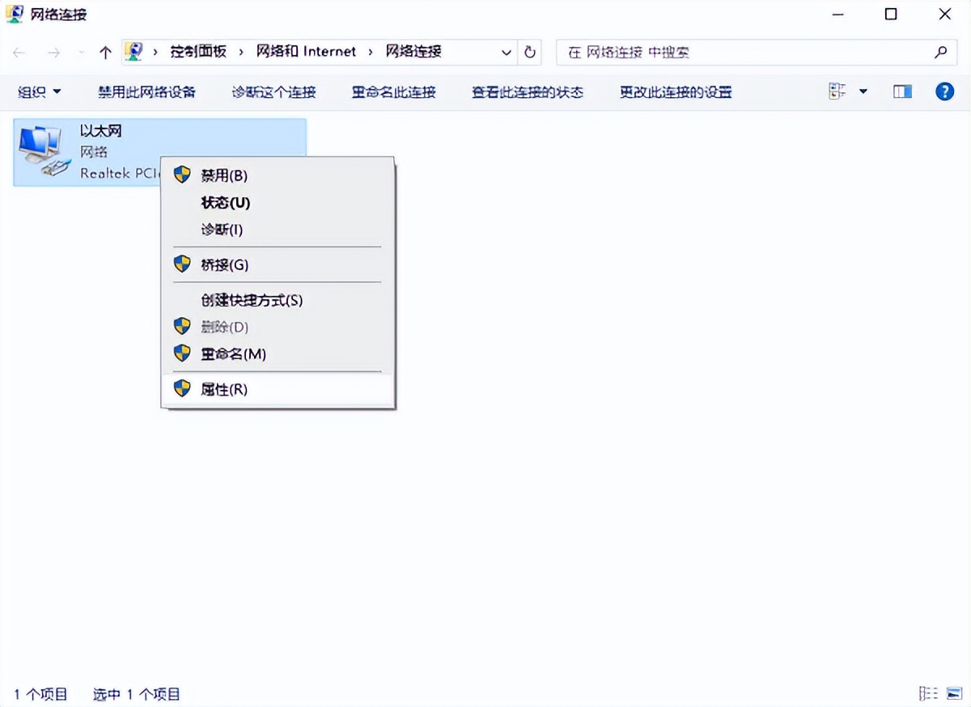The width and height of the screenshot is (971, 707).
Task: Click 网络连接 breadcrumb segment
Action: (413, 52)
